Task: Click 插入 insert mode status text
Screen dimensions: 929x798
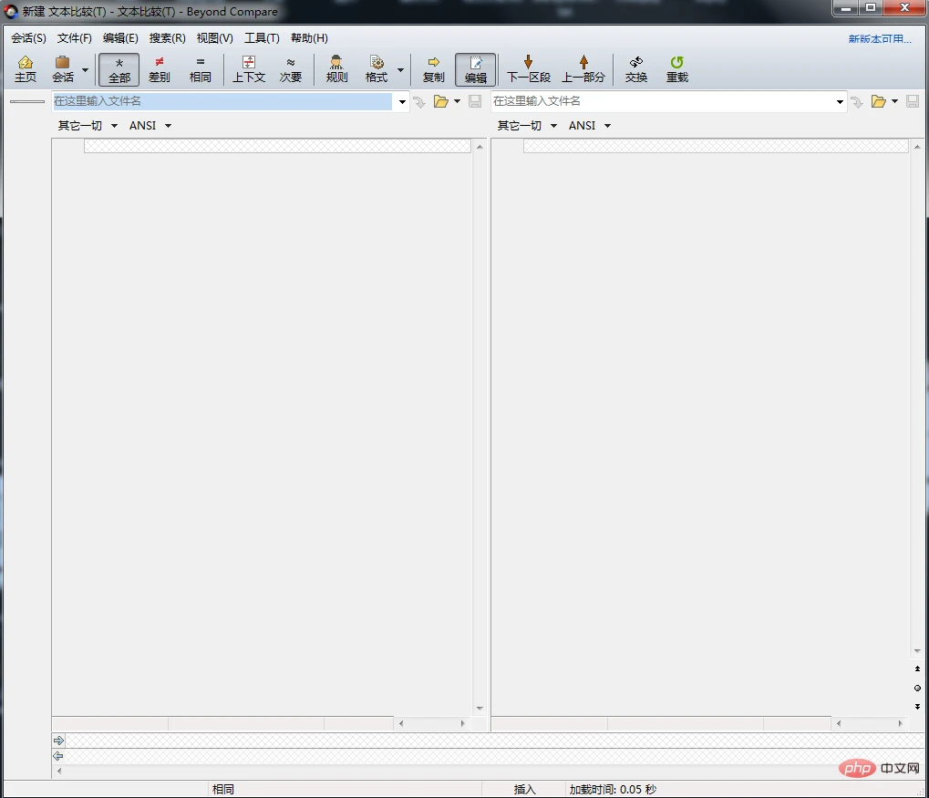Action: 524,789
